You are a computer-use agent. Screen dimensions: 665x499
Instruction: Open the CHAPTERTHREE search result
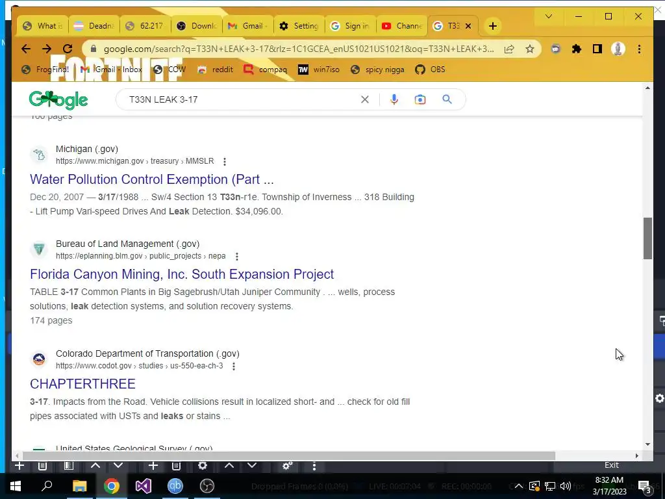(x=82, y=383)
